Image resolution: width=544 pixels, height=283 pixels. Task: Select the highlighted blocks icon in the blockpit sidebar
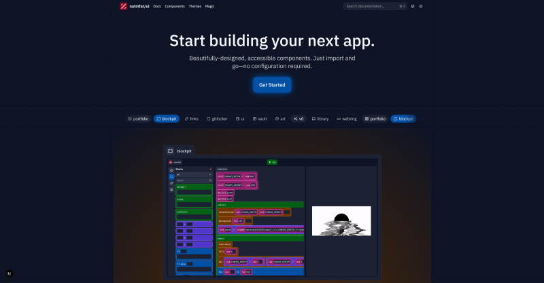point(171,176)
